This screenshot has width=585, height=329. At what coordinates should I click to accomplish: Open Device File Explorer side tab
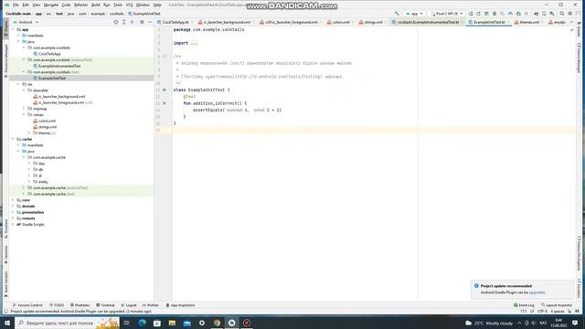click(x=579, y=253)
